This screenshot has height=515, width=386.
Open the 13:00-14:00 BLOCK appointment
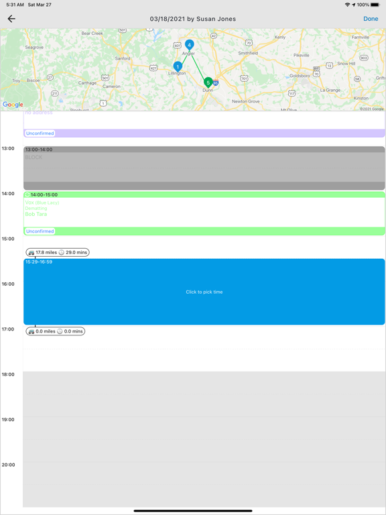click(x=204, y=168)
